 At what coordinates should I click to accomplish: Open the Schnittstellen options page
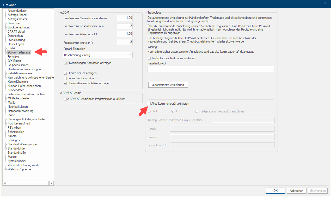16,132
